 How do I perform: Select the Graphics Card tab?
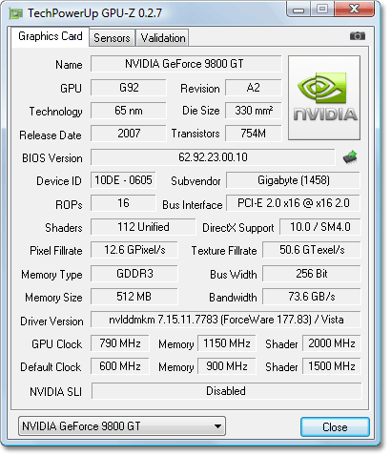[51, 36]
